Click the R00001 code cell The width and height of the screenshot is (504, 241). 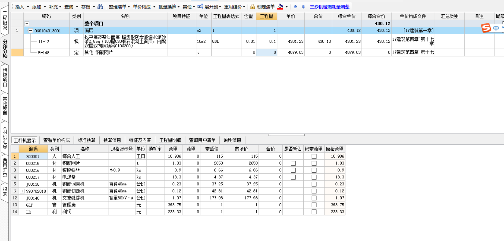[33, 156]
